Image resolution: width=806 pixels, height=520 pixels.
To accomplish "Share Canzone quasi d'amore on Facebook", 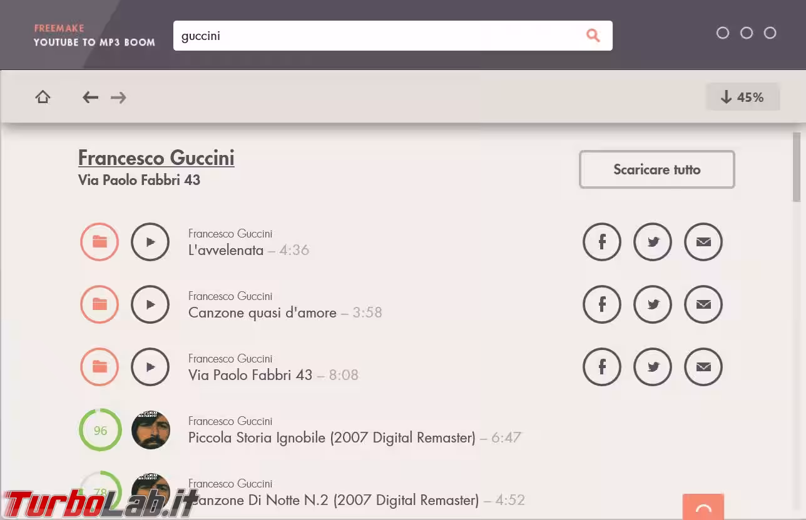I will 602,304.
